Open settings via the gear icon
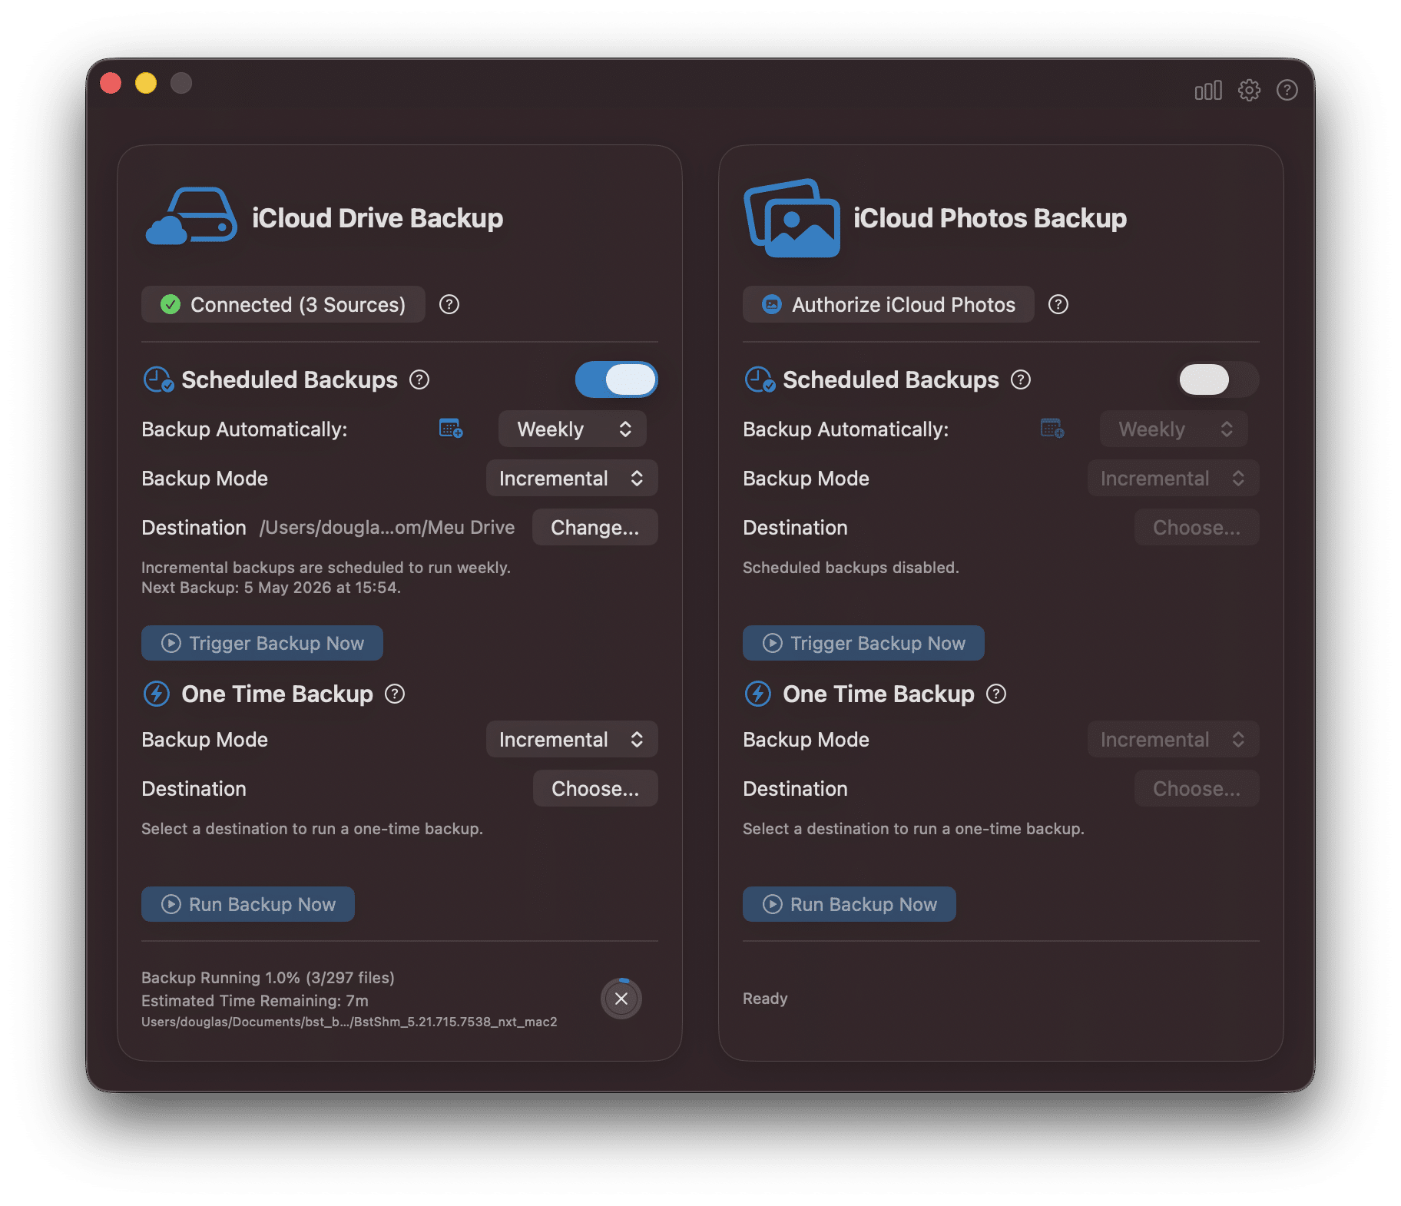Screen dimensions: 1401x1206 pos(1249,91)
